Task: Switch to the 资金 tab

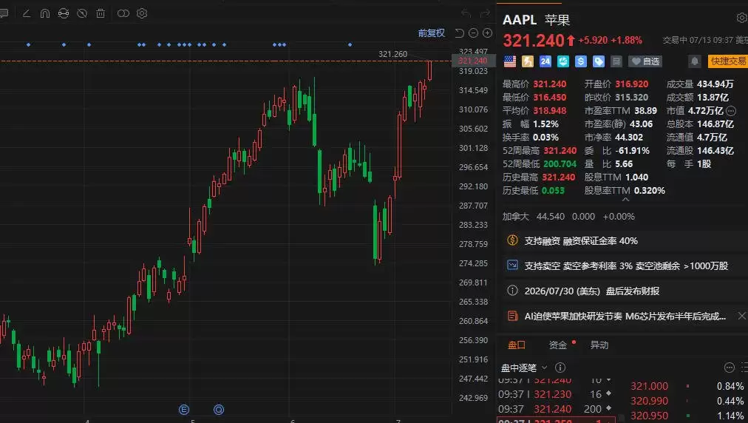Action: coord(557,345)
